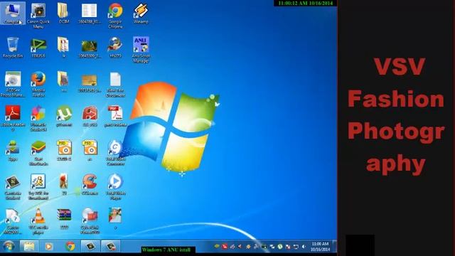Click the Camtasia Studio desktop shortcut
The width and height of the screenshot is (455, 256).
(13, 186)
